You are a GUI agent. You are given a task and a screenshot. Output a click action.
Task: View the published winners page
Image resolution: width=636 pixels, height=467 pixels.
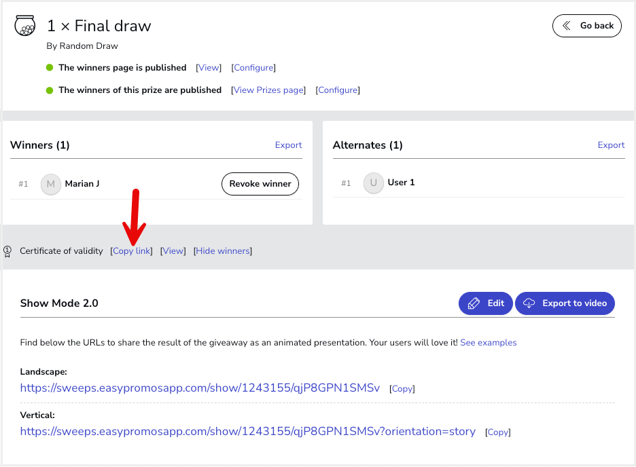[x=209, y=68]
